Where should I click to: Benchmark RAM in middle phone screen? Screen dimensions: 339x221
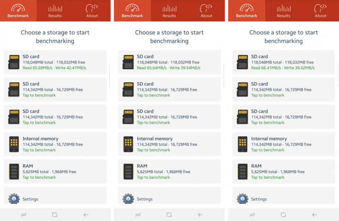point(169,172)
